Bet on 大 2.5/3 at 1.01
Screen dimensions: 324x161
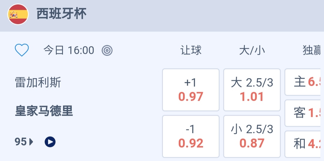(252, 90)
